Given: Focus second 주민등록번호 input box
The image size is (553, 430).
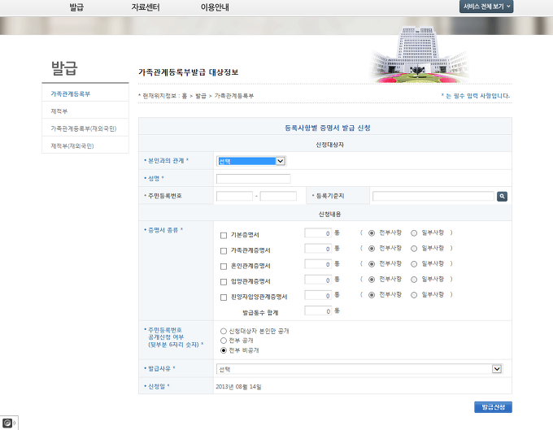Looking at the screenshot, I should 278,196.
